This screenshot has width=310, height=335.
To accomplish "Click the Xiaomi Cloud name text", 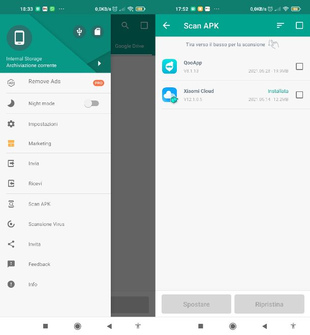I will 199,91.
